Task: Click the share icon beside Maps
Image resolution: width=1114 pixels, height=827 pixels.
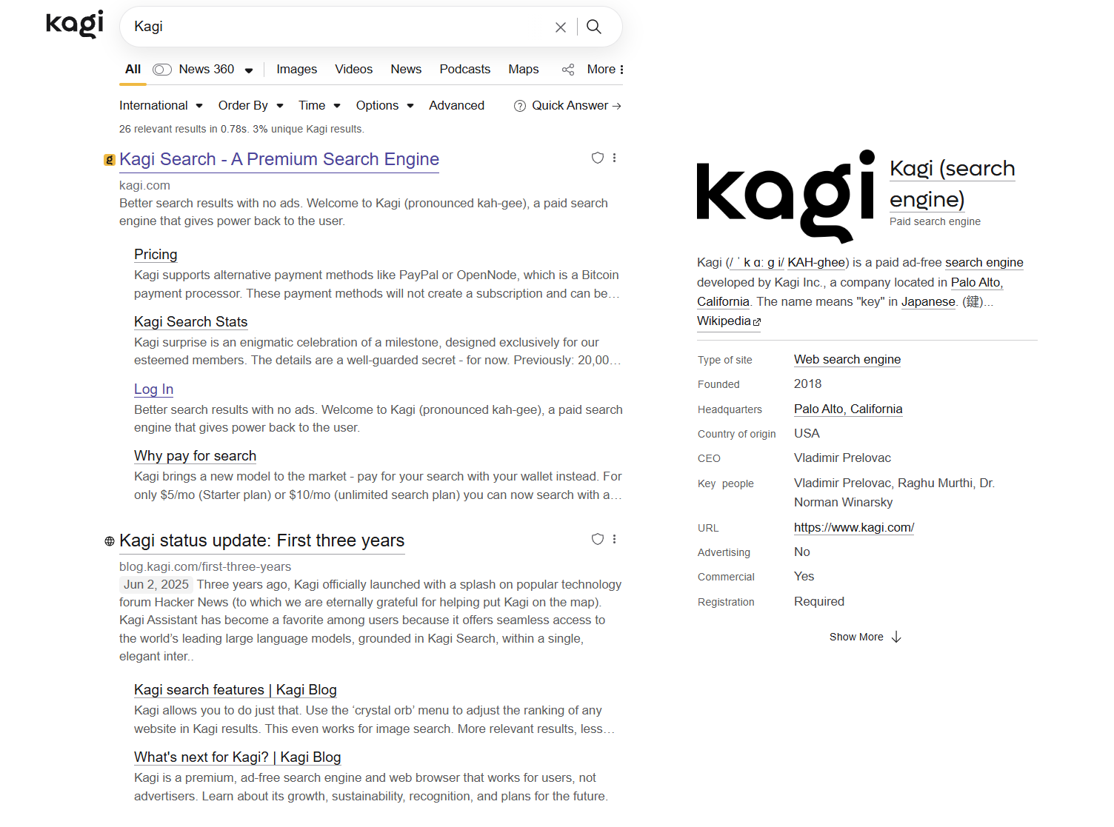Action: point(568,70)
